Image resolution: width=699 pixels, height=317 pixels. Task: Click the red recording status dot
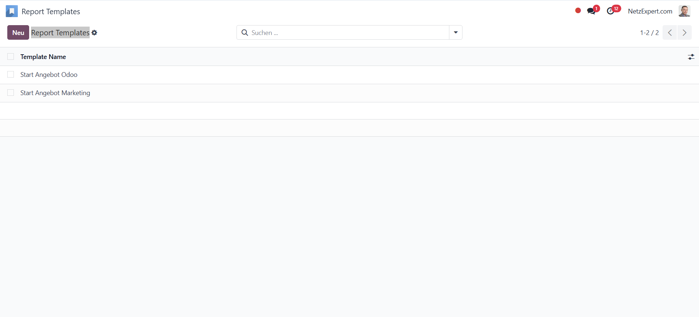[x=578, y=11]
